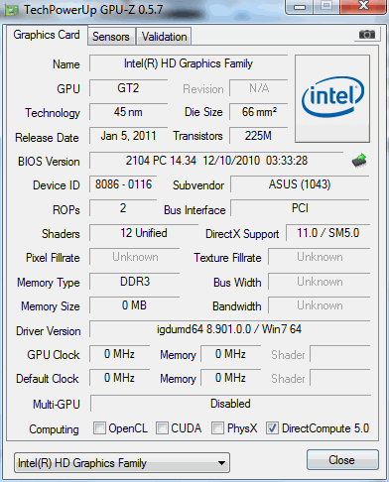Click the Revision field showing N/A
389x482 pixels.
(259, 88)
